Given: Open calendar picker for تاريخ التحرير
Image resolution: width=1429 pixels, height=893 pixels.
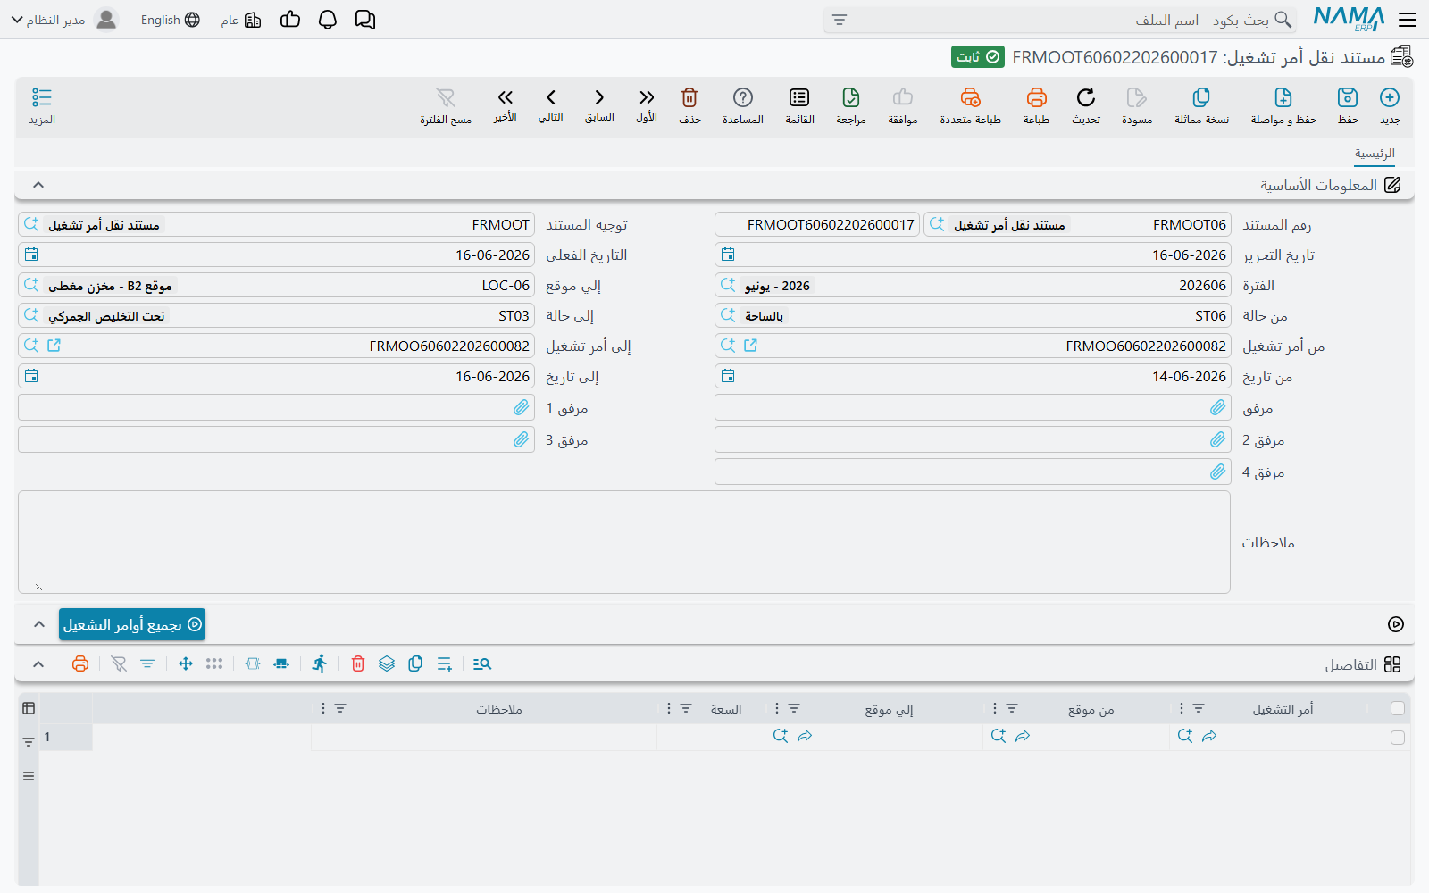Looking at the screenshot, I should pyautogui.click(x=728, y=255).
